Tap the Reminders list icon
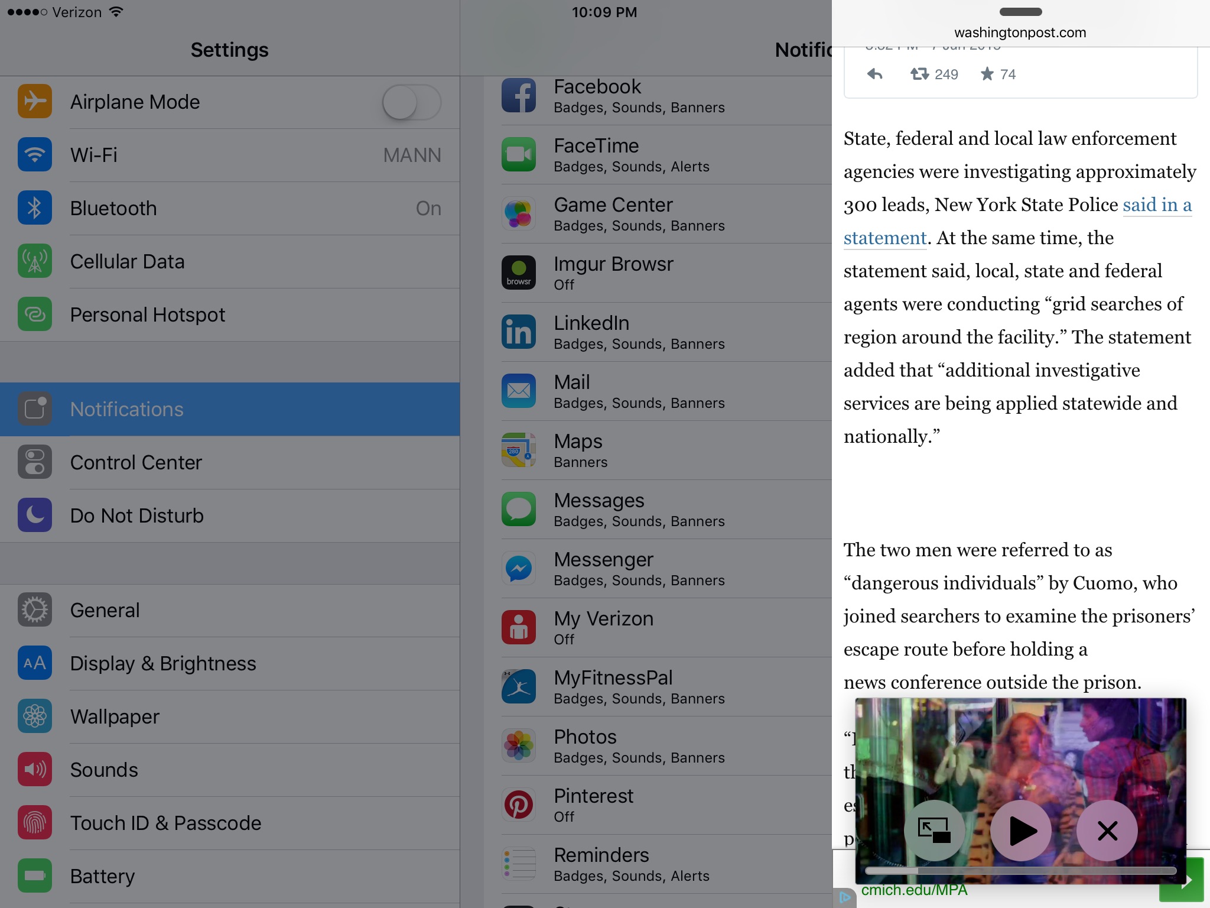 click(519, 864)
